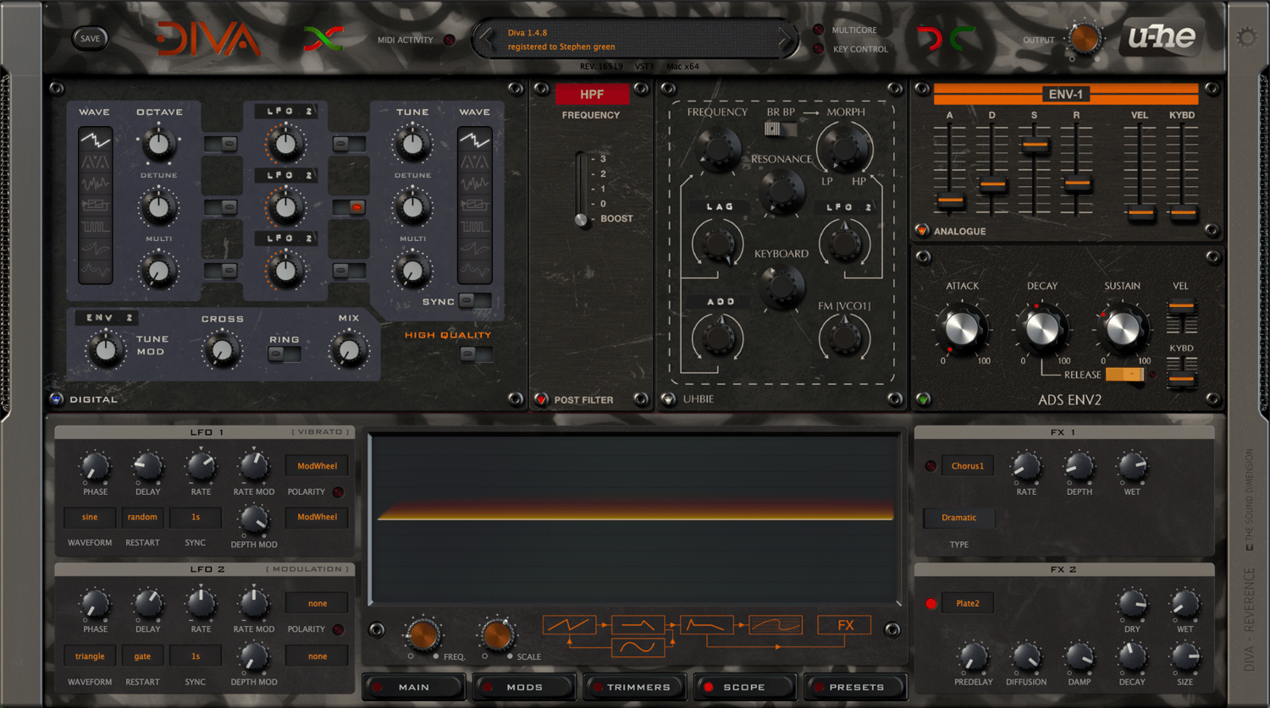1270x708 pixels.
Task: Open FX 1 Chorus1 effect selector
Action: 968,466
